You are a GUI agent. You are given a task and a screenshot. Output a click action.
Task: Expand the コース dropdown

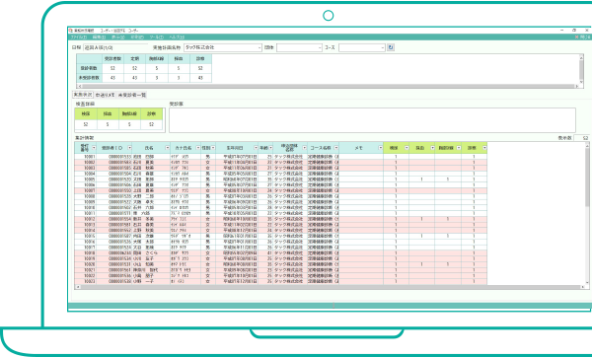(382, 47)
